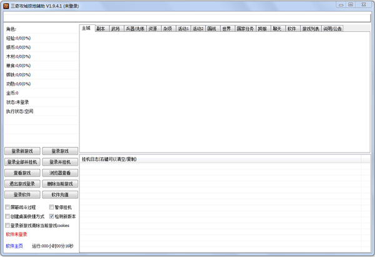This screenshot has width=375, height=257.
Task: Select the 功勋:0/0(0%) row
Action: click(x=41, y=84)
